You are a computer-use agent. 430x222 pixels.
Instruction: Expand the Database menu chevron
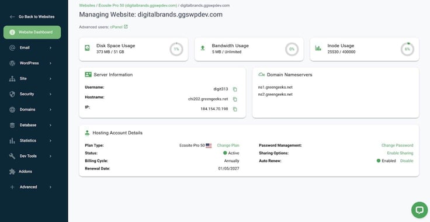(x=50, y=125)
